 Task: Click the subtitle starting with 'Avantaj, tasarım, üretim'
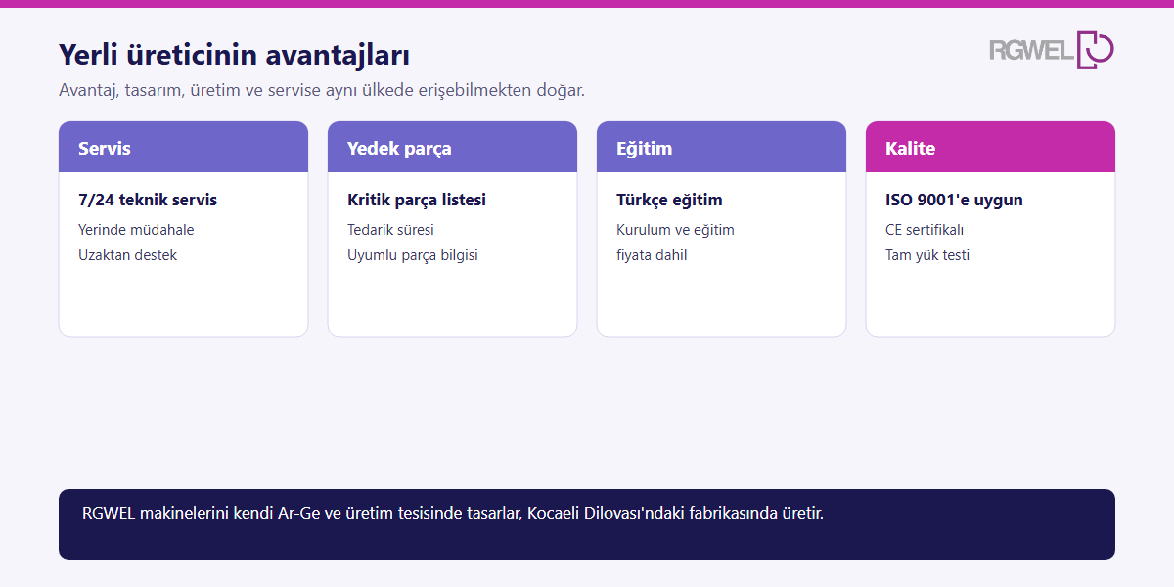(322, 90)
